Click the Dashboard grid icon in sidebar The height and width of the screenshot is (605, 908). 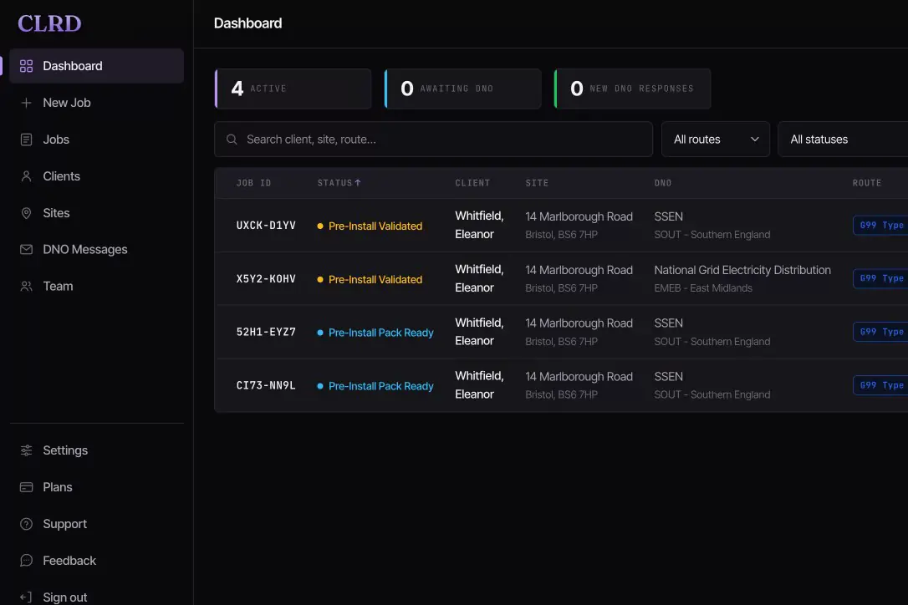(x=26, y=66)
